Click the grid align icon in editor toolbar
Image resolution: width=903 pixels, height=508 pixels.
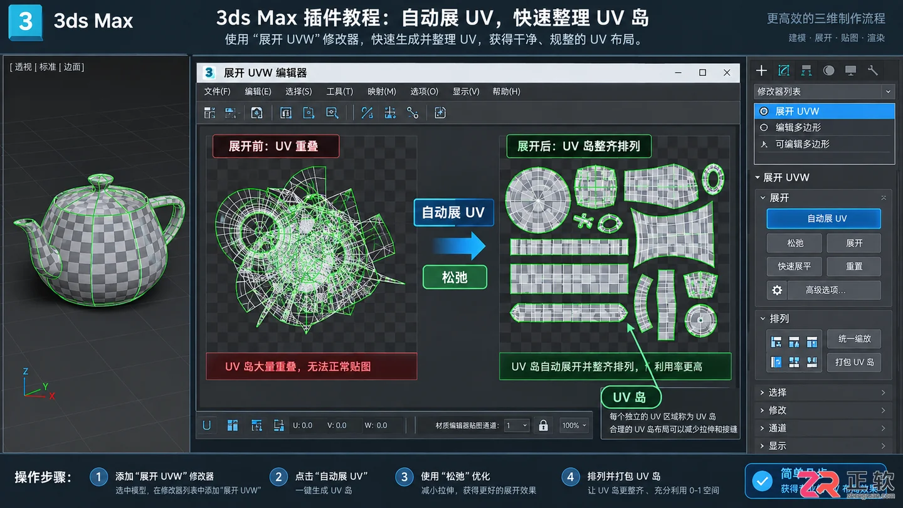point(390,113)
